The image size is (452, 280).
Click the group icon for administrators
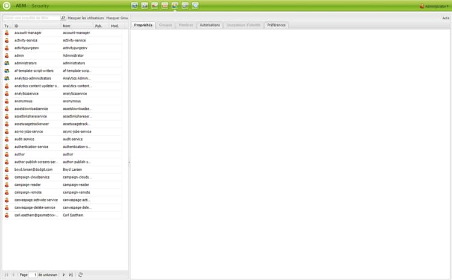tap(7, 63)
